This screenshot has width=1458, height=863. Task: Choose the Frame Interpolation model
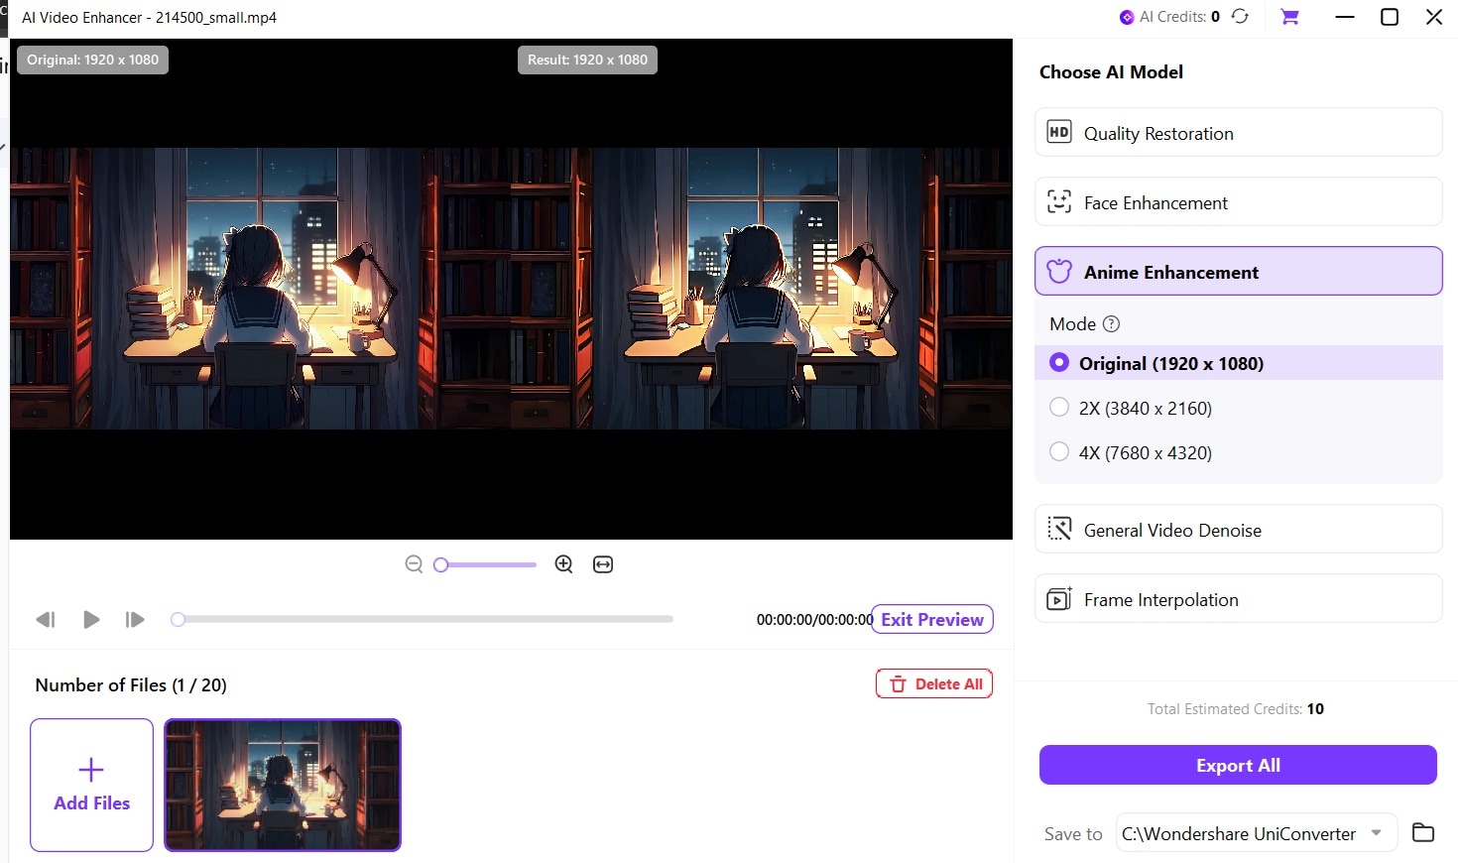pos(1239,598)
